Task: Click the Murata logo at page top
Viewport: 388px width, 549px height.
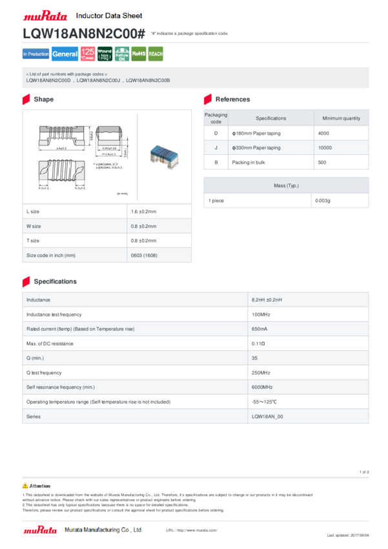Action: 45,16
